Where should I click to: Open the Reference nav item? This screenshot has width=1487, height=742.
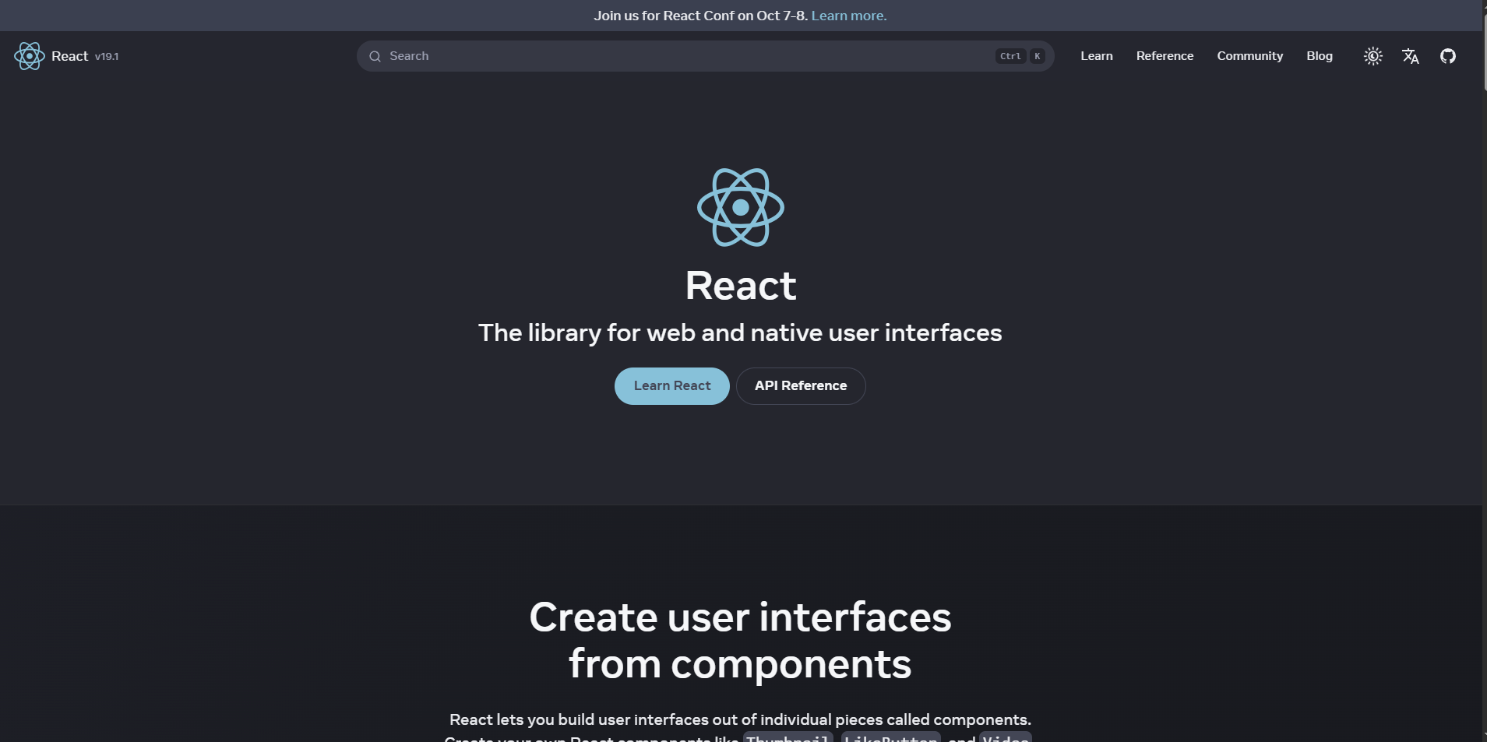[1165, 56]
